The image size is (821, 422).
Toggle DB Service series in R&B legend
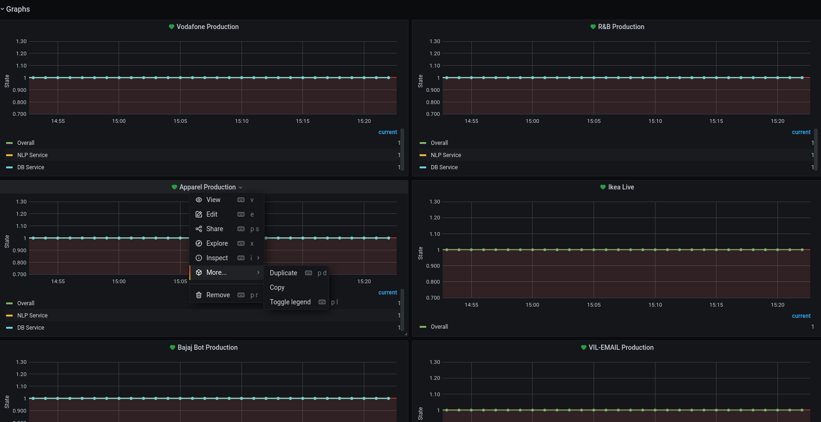[x=444, y=167]
